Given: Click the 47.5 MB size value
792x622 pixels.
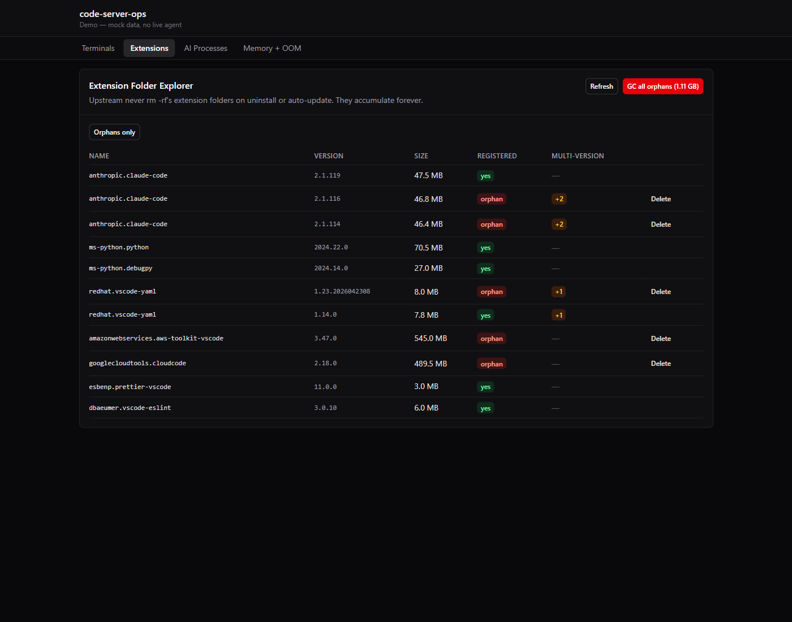Looking at the screenshot, I should tap(428, 175).
